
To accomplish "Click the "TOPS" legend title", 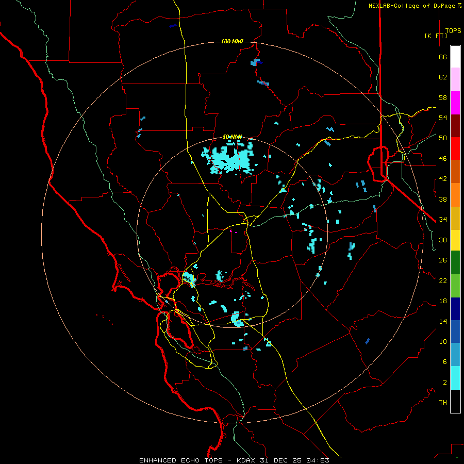I will 453,31.
